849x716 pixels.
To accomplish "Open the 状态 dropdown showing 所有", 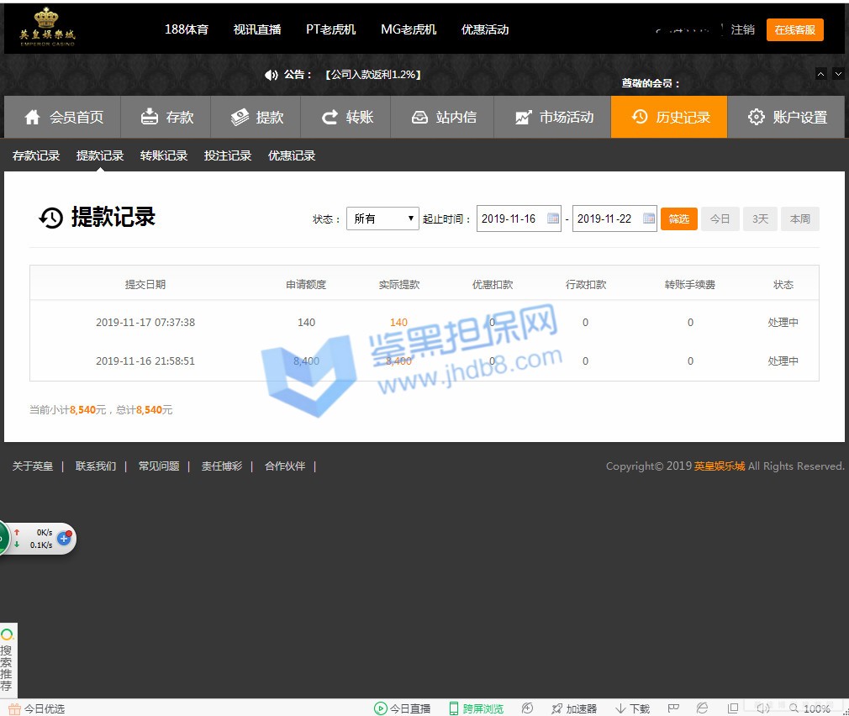I will tap(382, 218).
